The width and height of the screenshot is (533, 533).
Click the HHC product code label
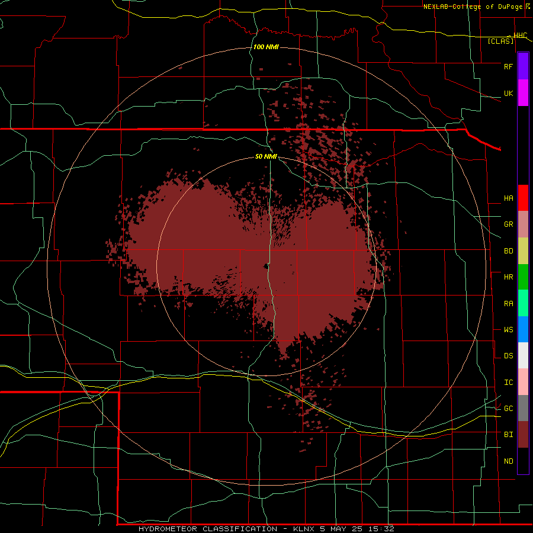click(x=521, y=36)
